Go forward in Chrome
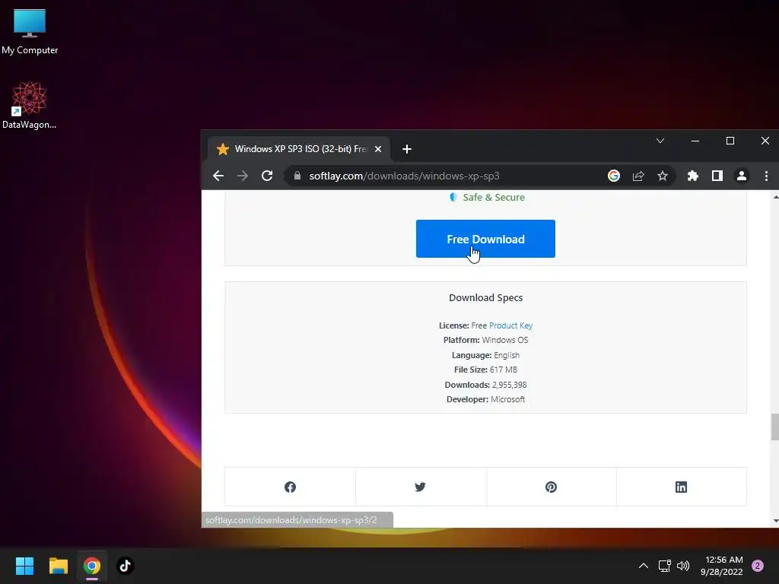The width and height of the screenshot is (779, 584). pyautogui.click(x=243, y=176)
